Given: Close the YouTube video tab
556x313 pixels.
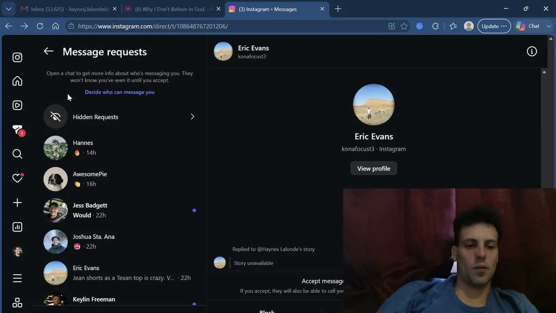Looking at the screenshot, I should 218,9.
